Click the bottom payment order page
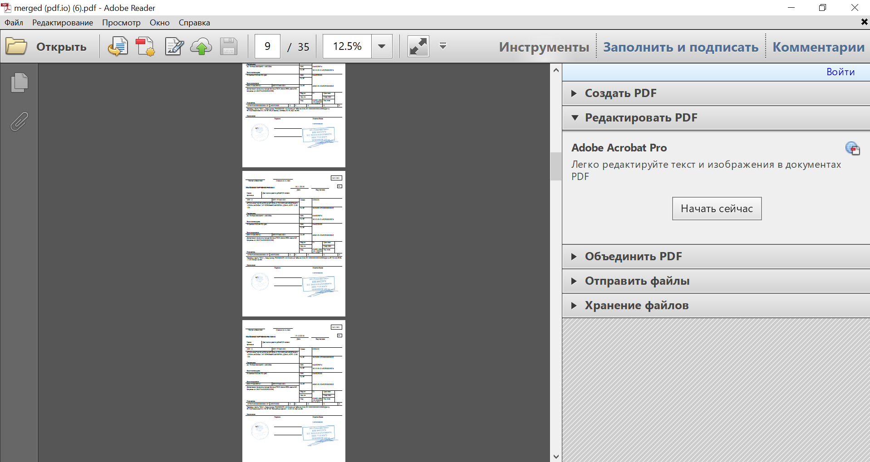This screenshot has width=870, height=462. point(294,391)
